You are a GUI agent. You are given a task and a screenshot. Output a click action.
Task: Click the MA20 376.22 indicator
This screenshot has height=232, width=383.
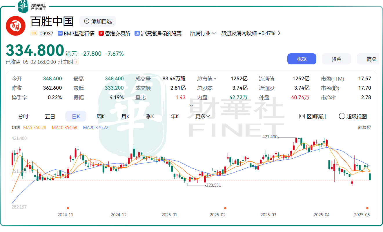96,127
